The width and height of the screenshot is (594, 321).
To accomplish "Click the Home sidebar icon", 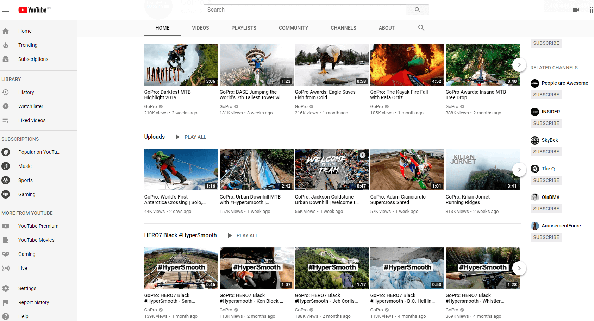I will (x=6, y=31).
